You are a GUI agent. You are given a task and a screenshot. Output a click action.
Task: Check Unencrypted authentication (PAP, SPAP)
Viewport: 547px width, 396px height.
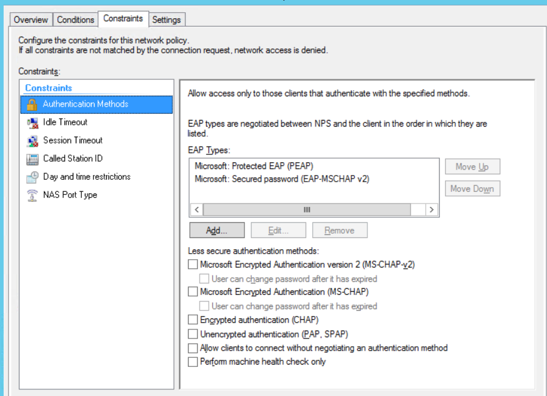193,334
